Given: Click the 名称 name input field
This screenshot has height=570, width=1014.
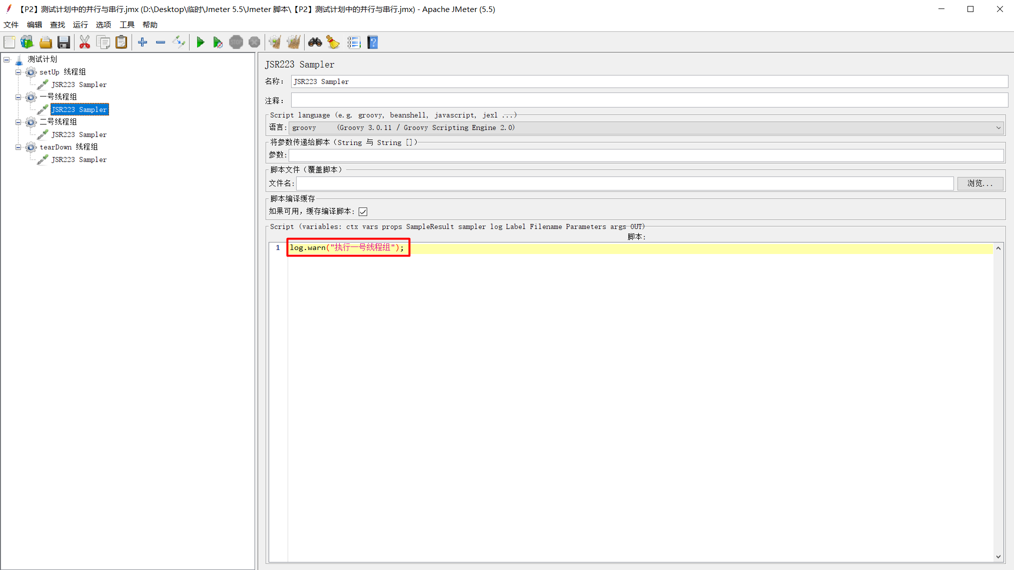Looking at the screenshot, I should tap(649, 81).
